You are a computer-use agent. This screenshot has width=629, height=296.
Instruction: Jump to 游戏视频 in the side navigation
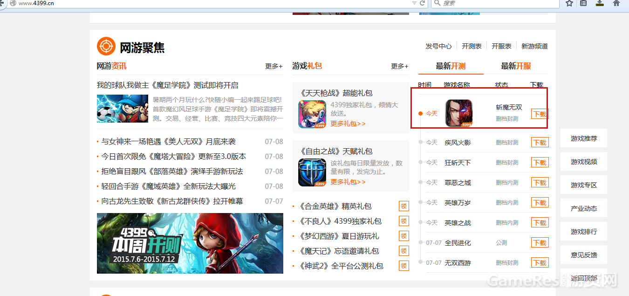click(584, 162)
